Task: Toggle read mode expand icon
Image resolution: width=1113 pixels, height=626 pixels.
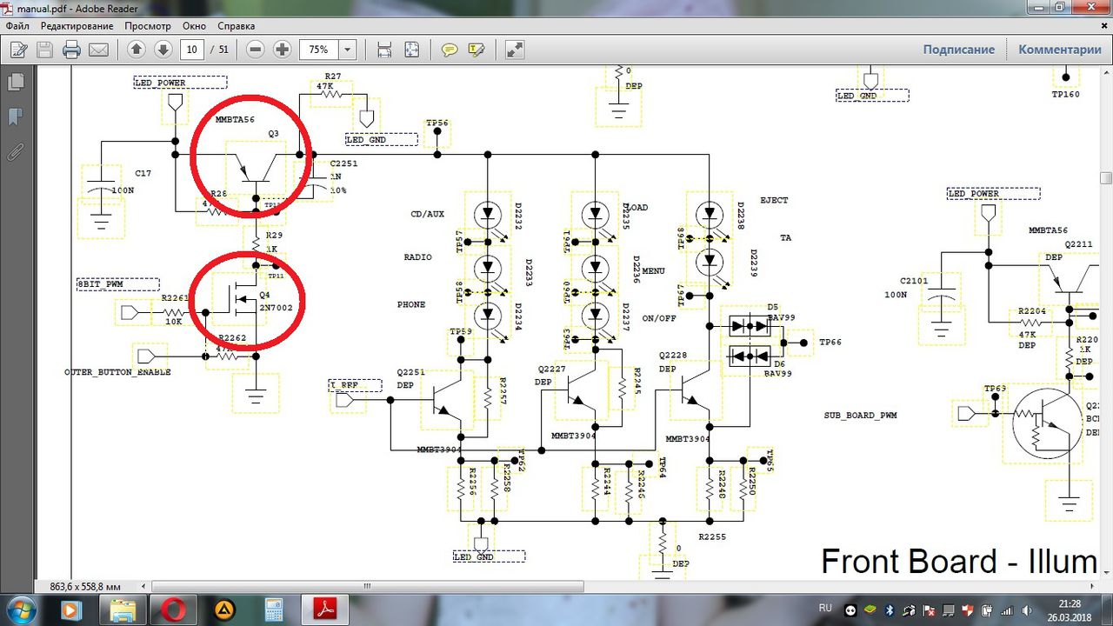Action: [x=515, y=50]
